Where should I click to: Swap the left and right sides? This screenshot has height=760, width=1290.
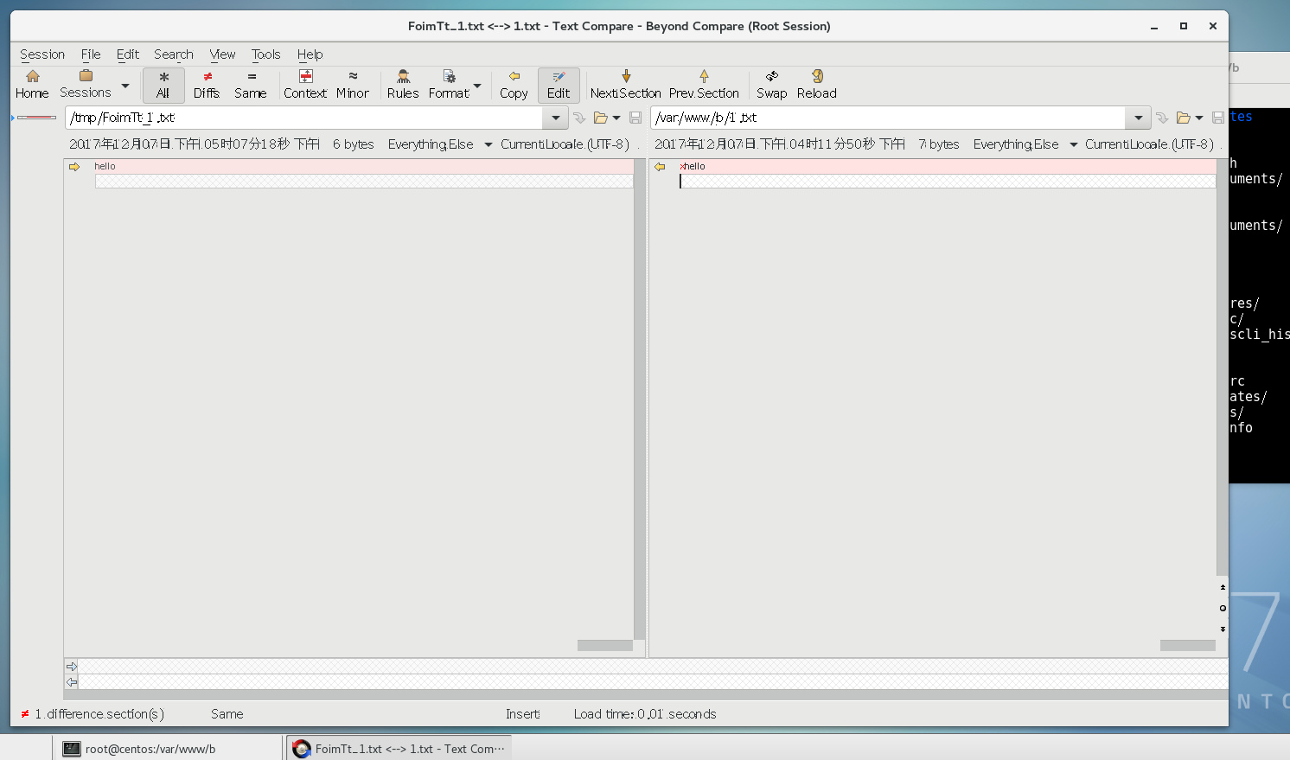point(771,85)
